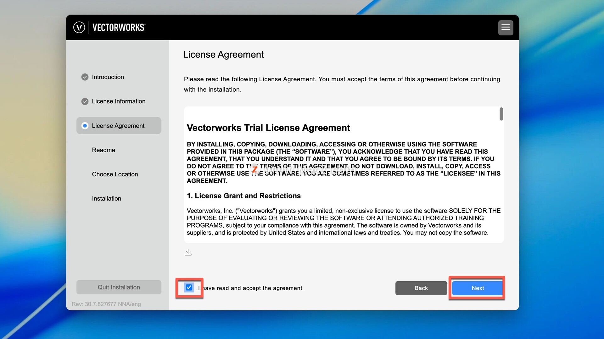
Task: Uncheck the accept agreement checkbox
Action: [189, 288]
